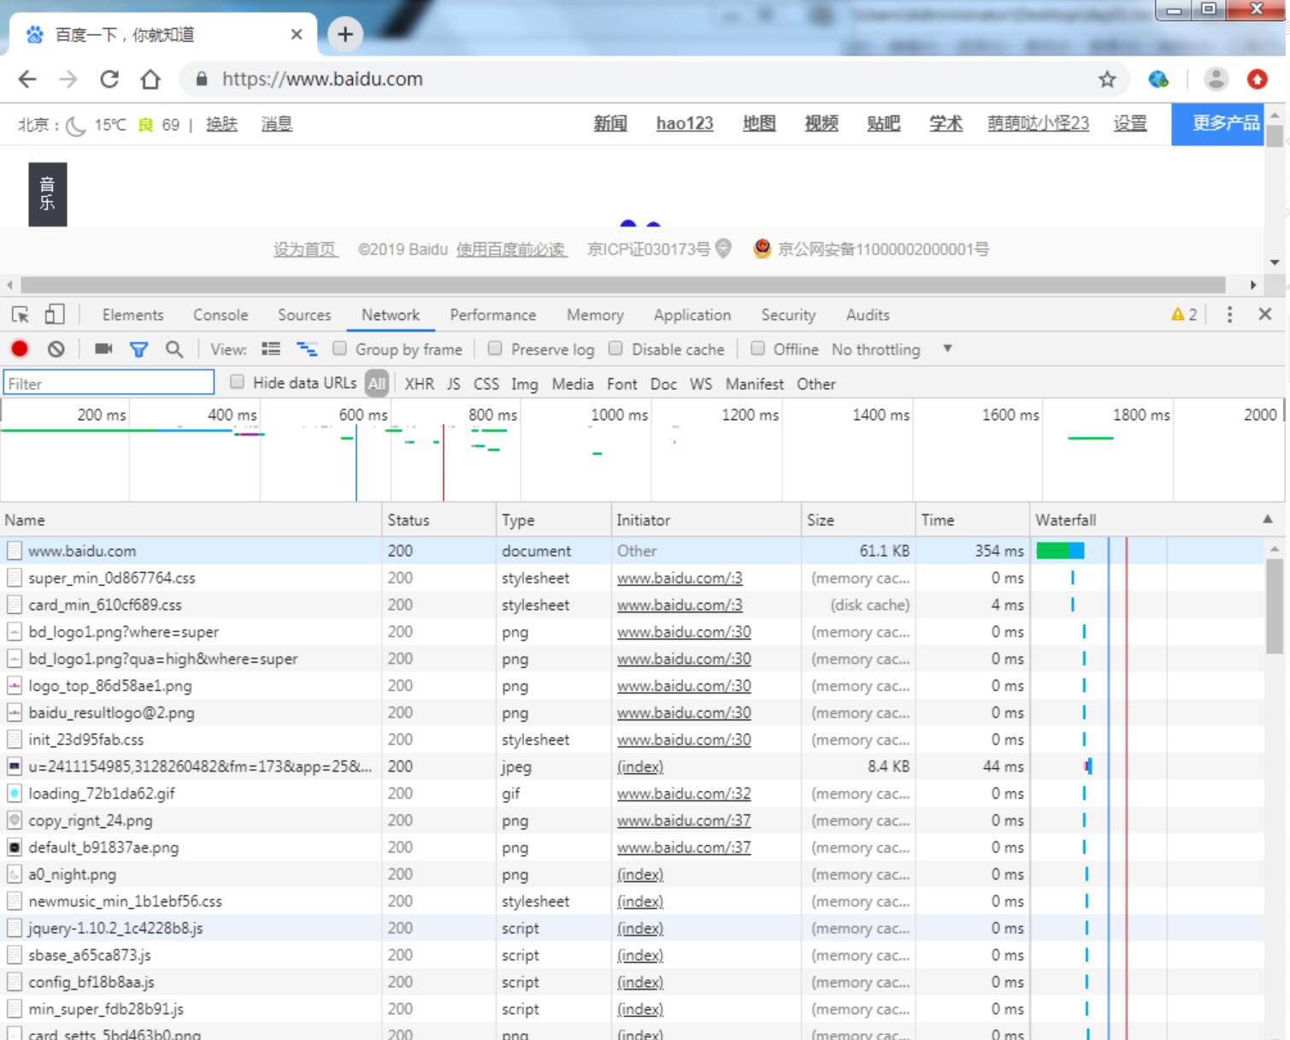Open a new browser tab
The image size is (1290, 1040).
pyautogui.click(x=345, y=34)
